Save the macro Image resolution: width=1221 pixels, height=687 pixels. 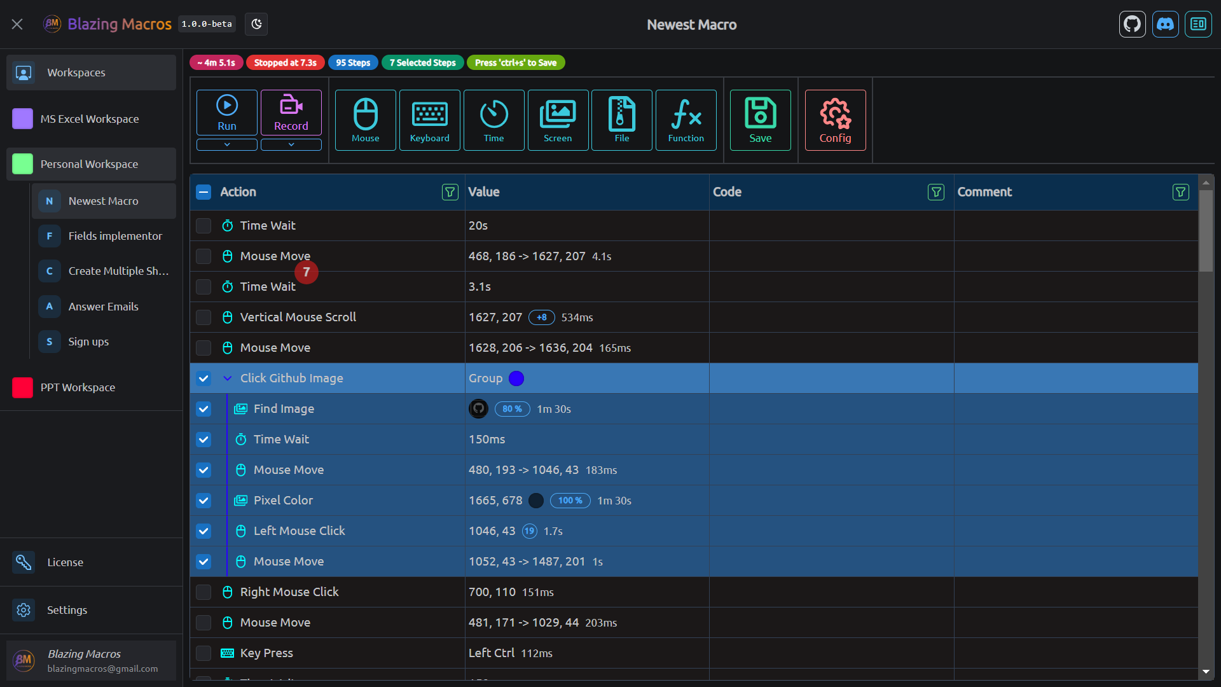761,120
